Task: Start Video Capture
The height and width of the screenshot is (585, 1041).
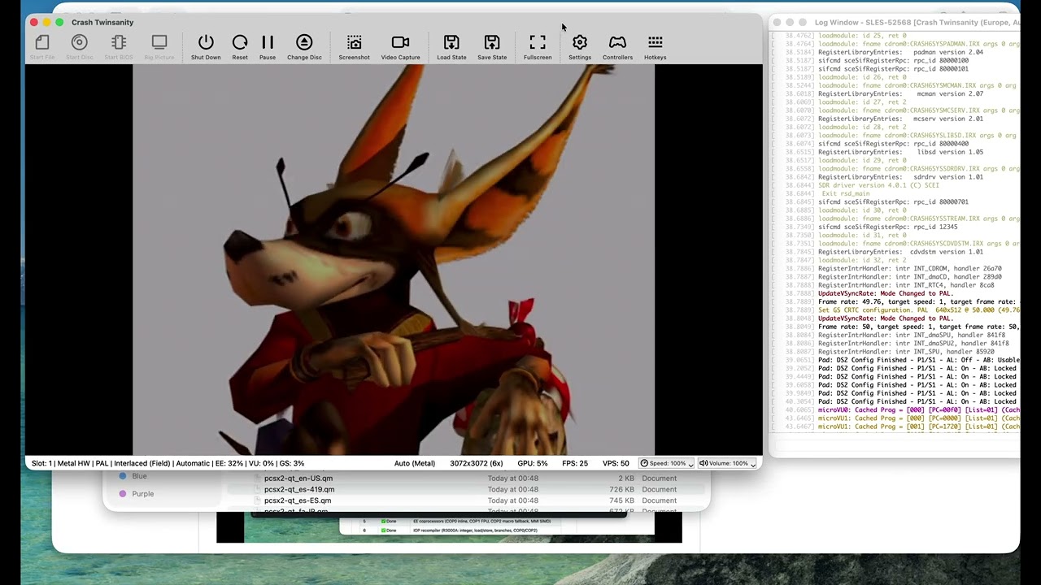Action: (400, 47)
